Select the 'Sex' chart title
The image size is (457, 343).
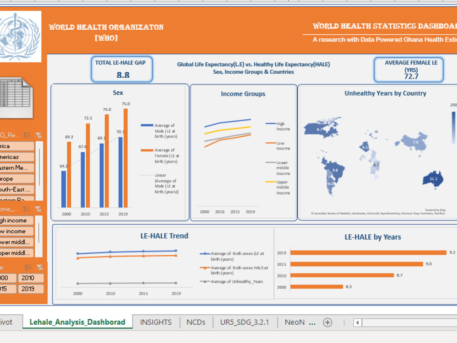pos(118,93)
